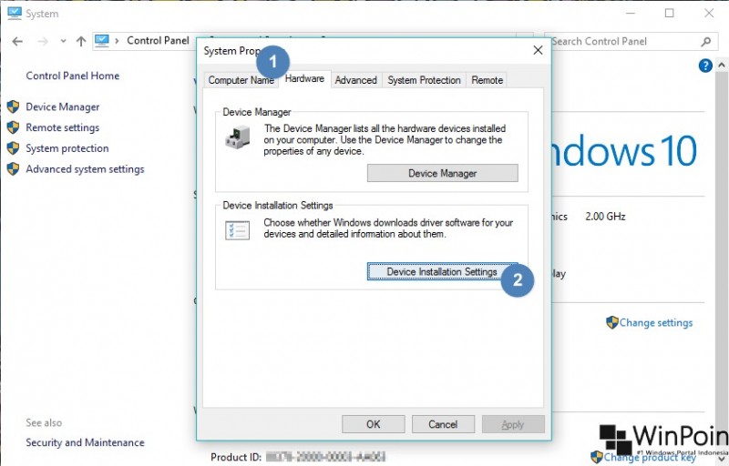Go forward with the forward arrow
The width and height of the screenshot is (729, 466).
click(43, 41)
